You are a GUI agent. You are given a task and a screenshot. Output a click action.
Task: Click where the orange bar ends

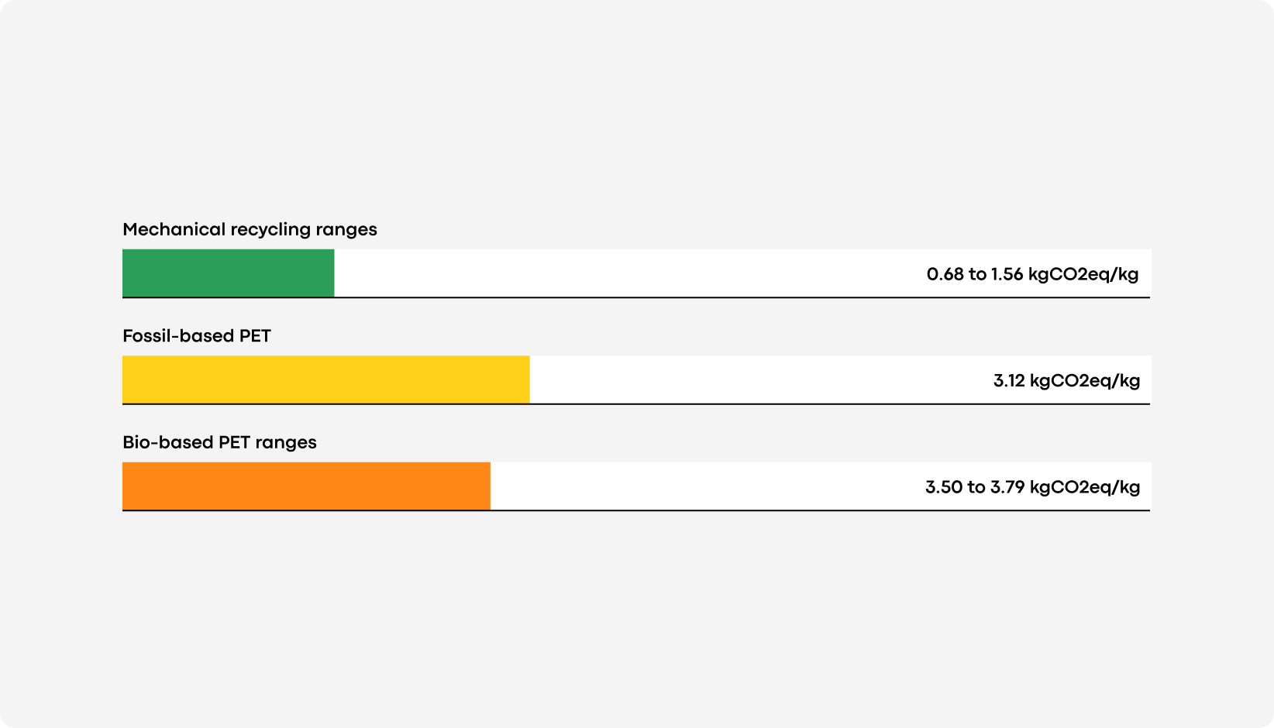tap(490, 486)
